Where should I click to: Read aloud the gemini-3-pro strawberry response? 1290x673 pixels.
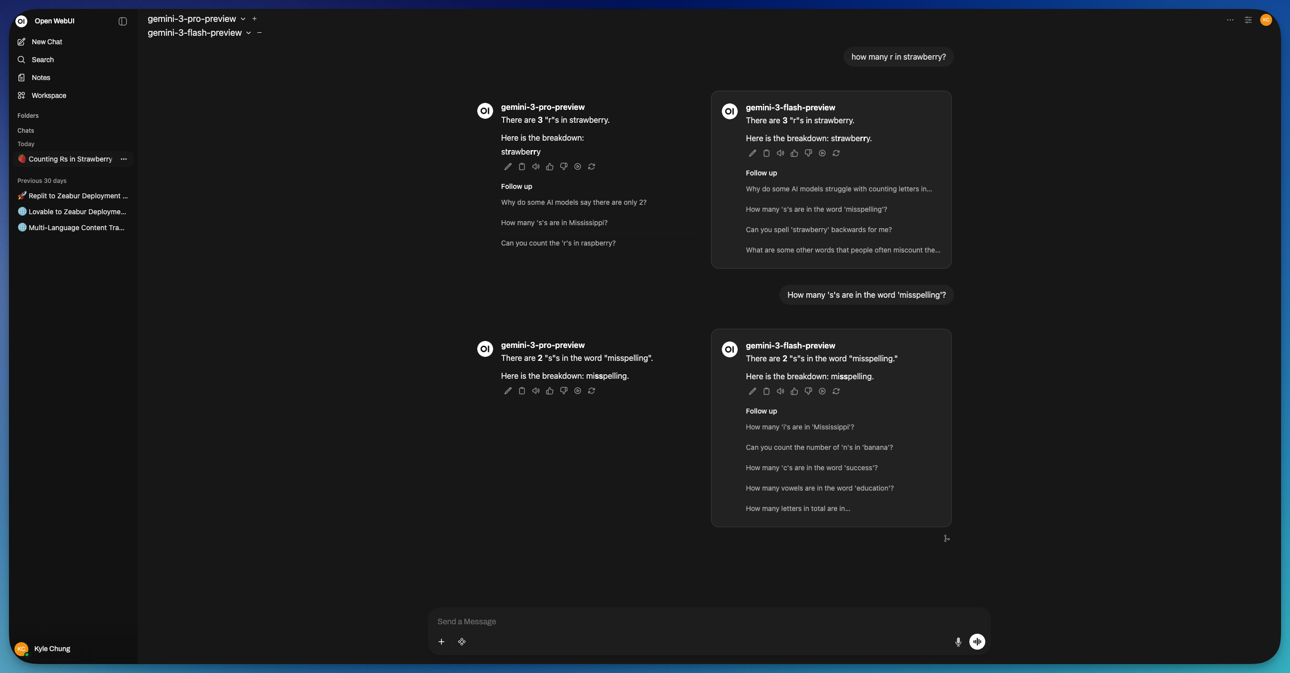(x=536, y=167)
